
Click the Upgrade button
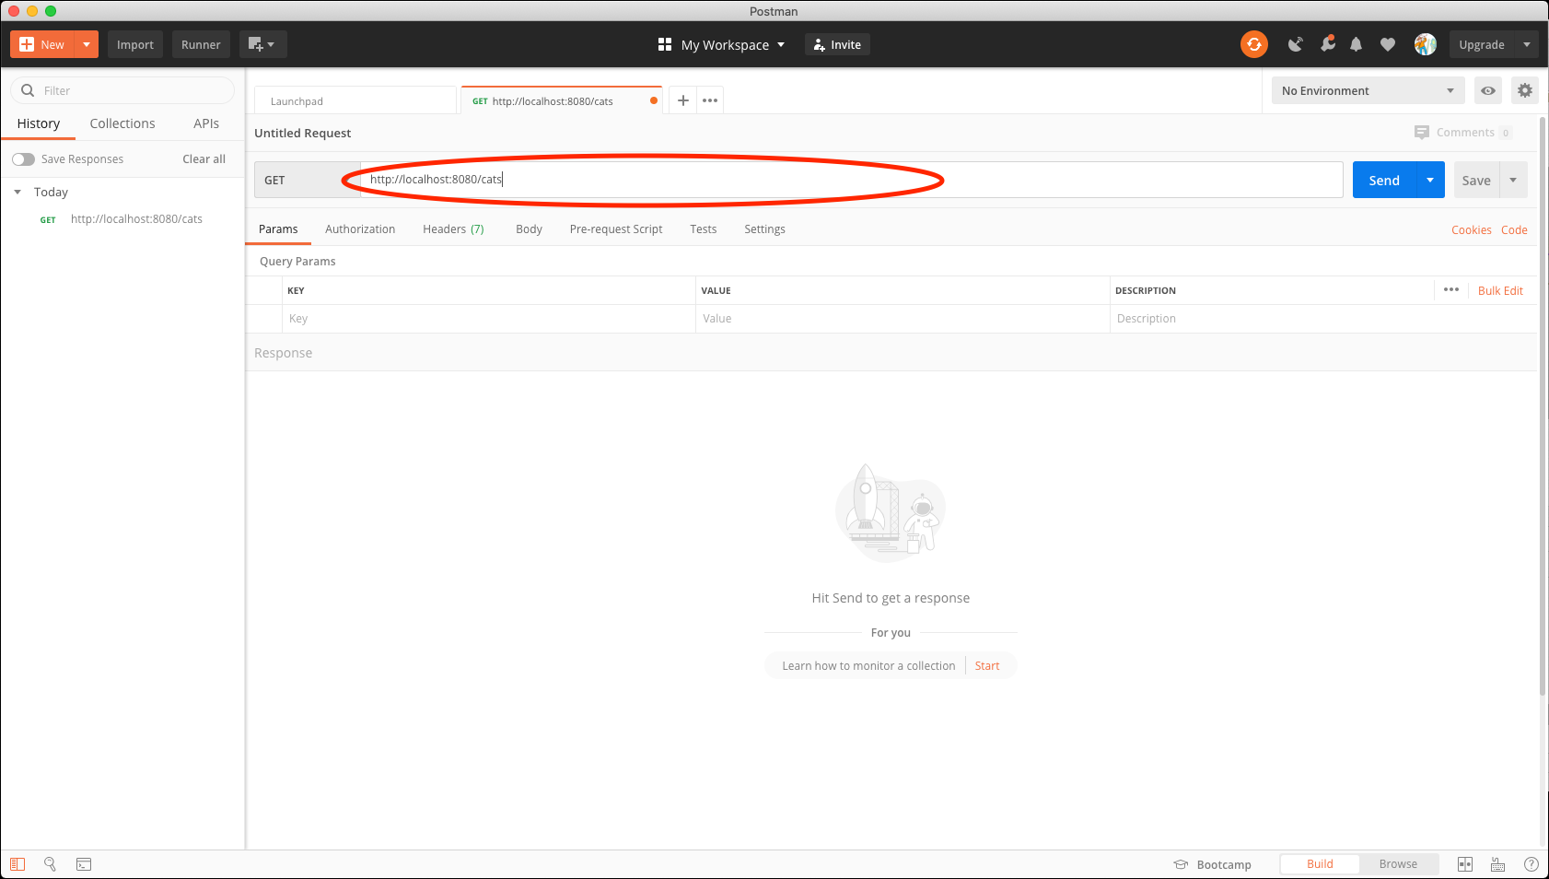pyautogui.click(x=1482, y=44)
